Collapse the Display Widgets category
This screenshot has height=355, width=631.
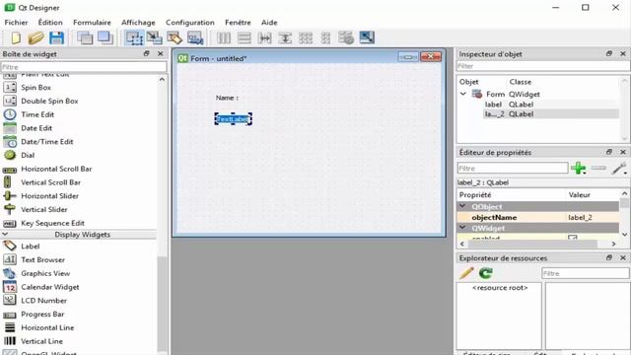(x=5, y=234)
